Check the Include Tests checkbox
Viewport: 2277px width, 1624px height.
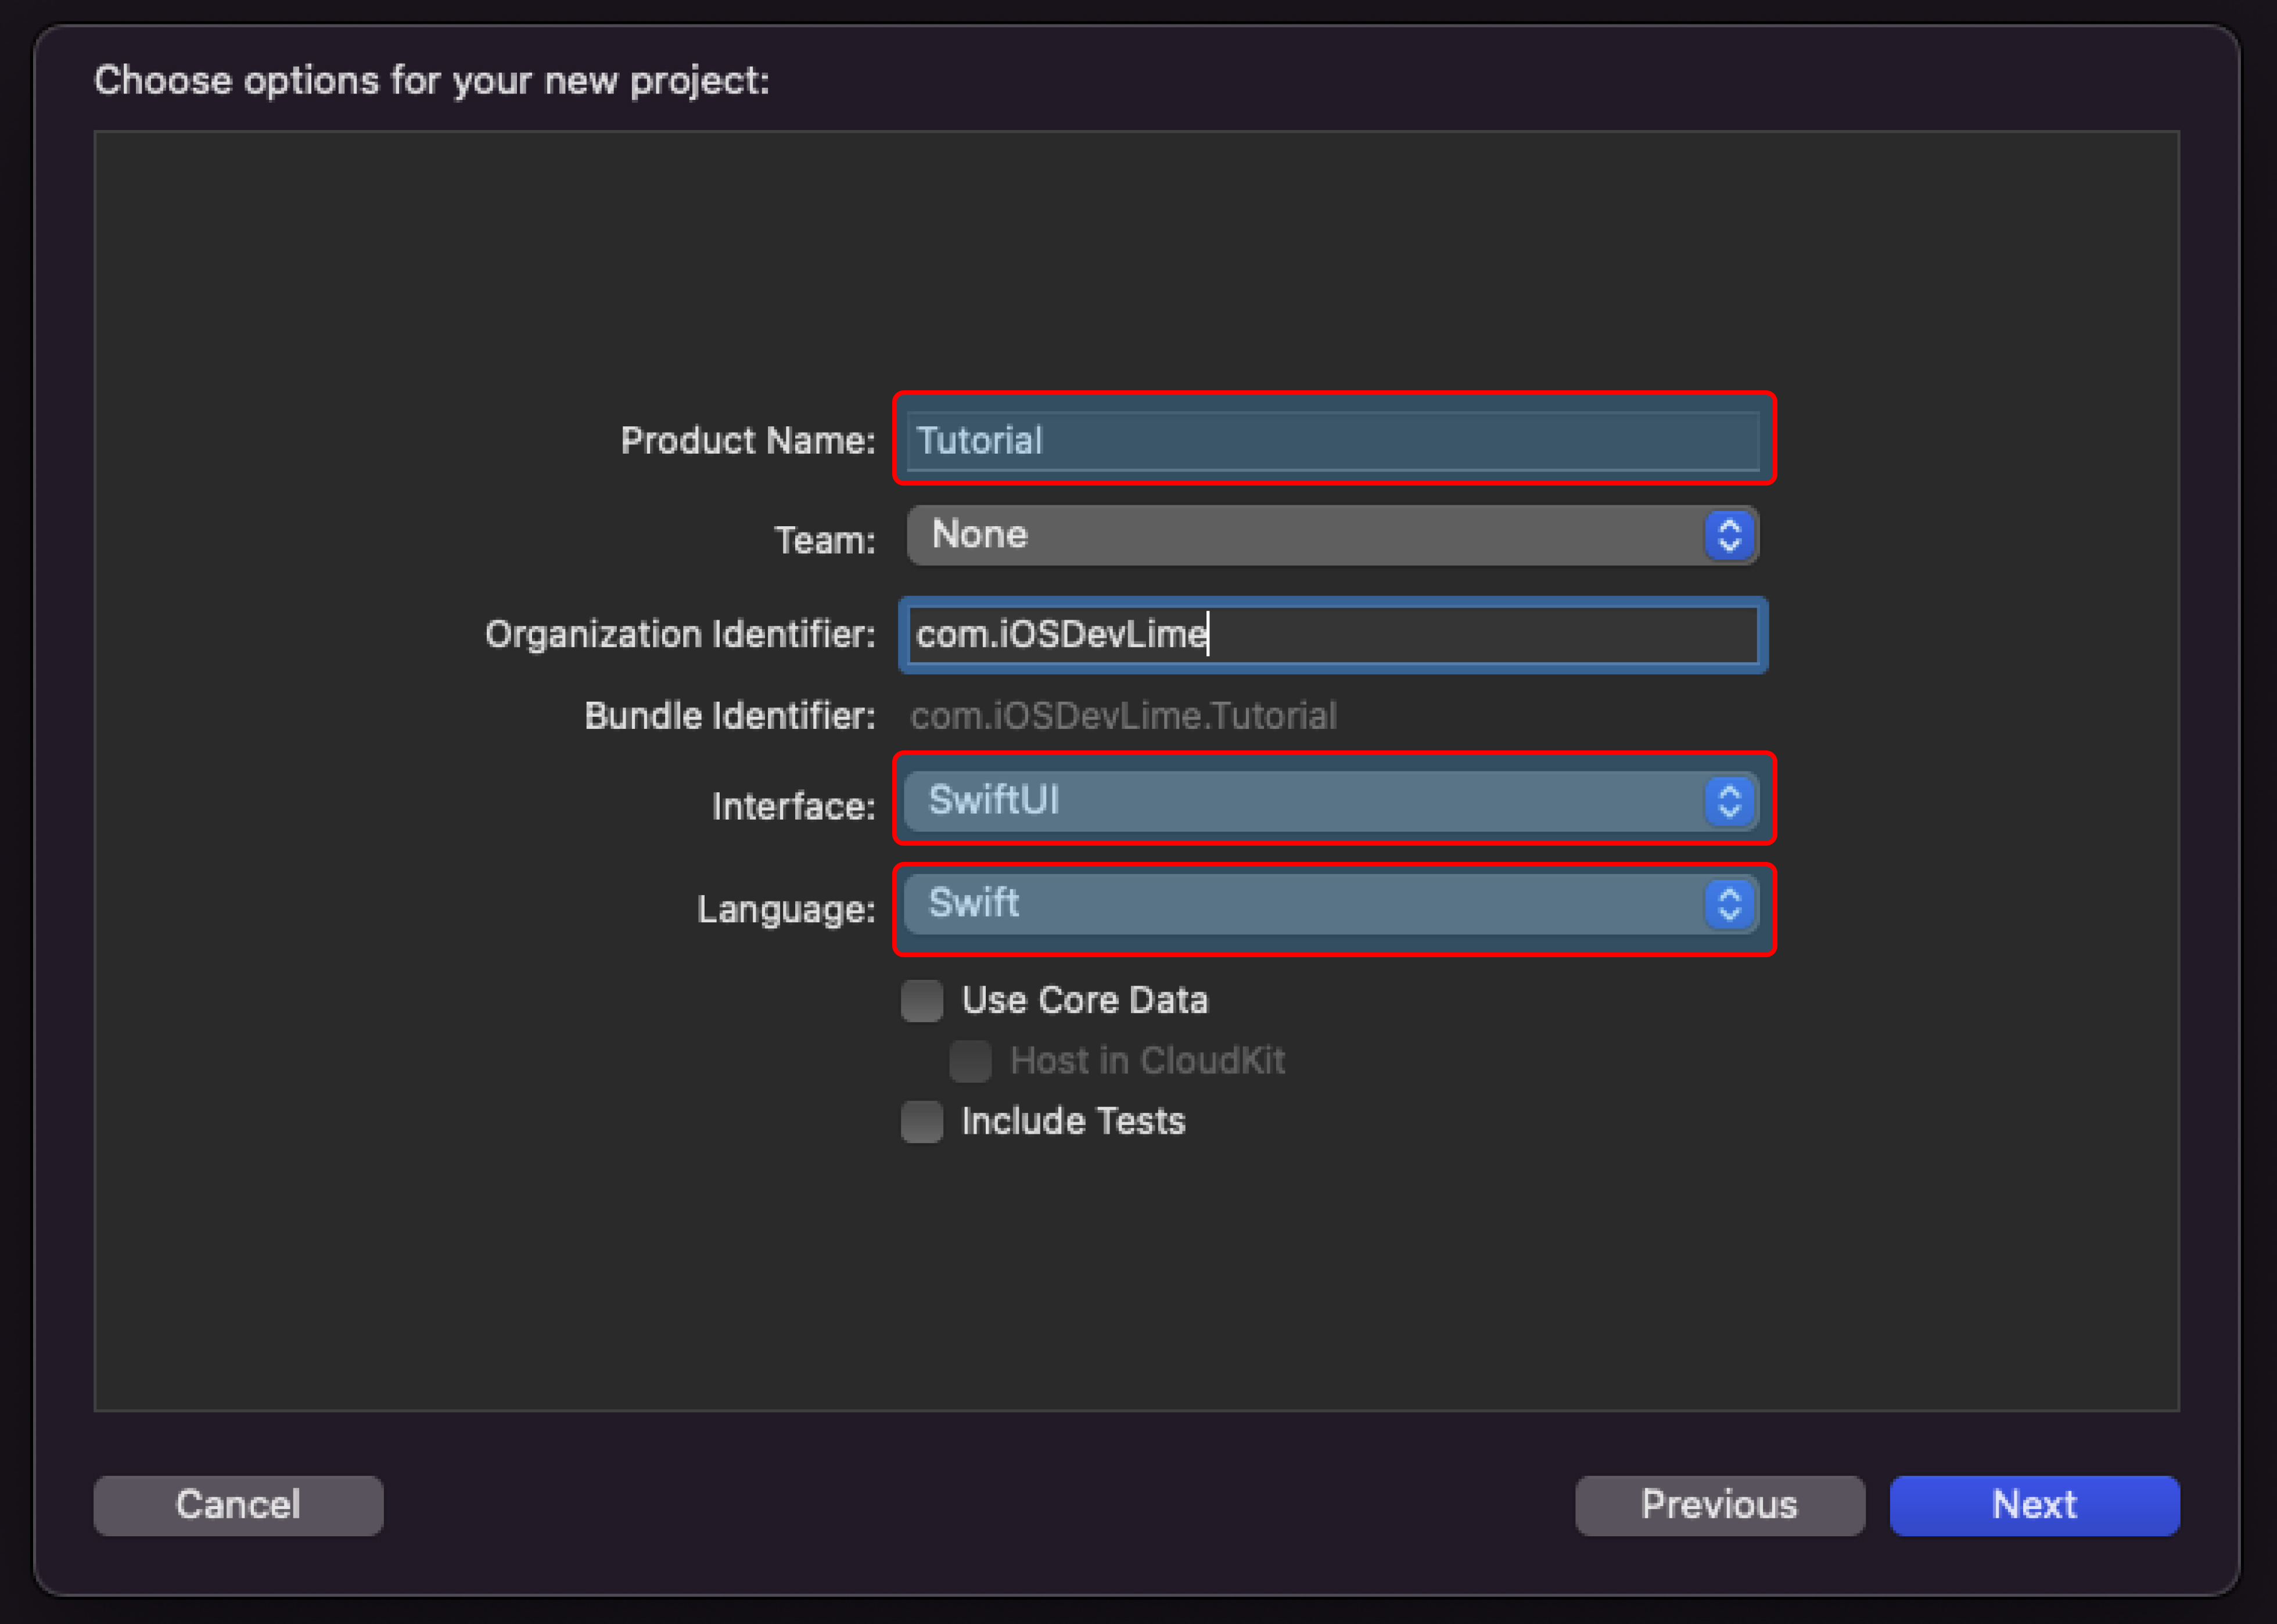[921, 1122]
